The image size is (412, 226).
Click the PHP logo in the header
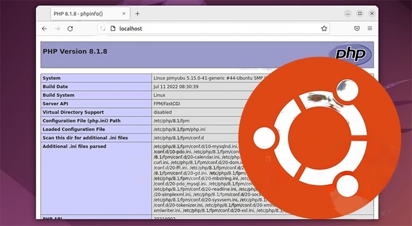[350, 54]
